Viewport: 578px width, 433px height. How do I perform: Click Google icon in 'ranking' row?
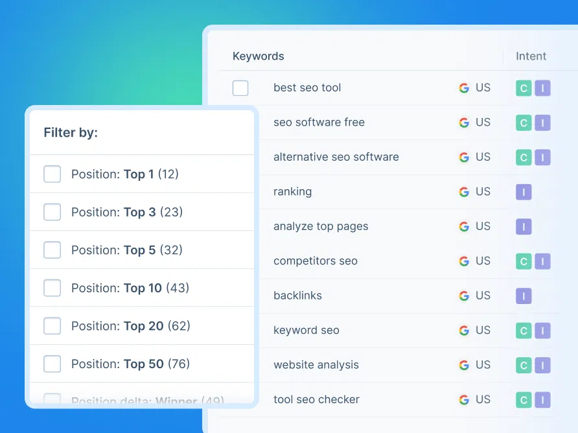pos(464,192)
